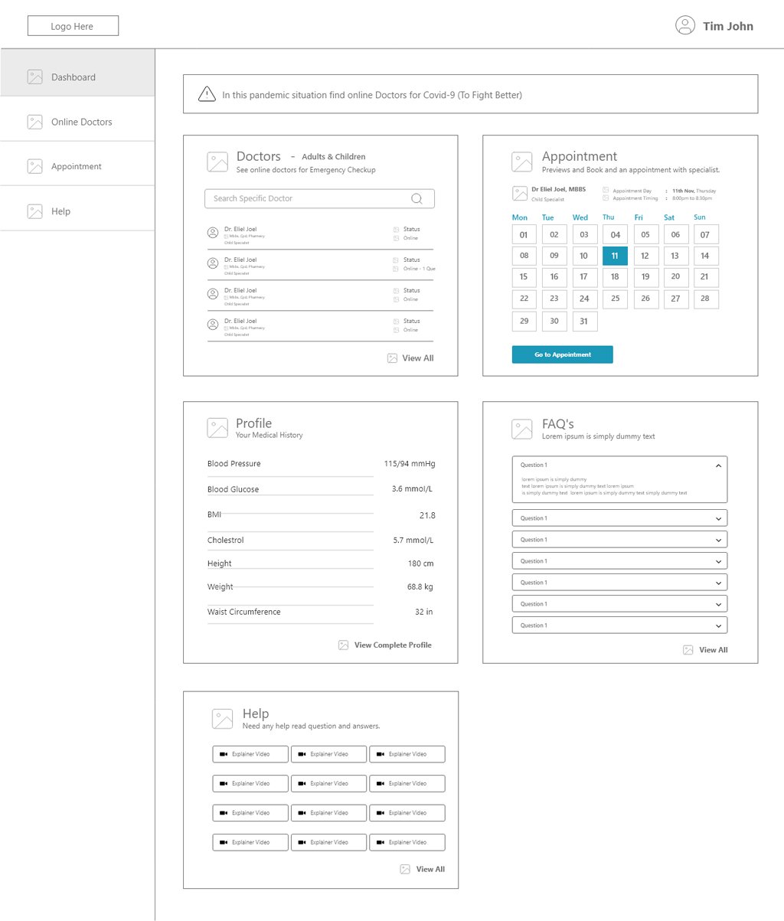Select date 01 on the calendar
Image resolution: width=784 pixels, height=921 pixels.
tap(524, 234)
